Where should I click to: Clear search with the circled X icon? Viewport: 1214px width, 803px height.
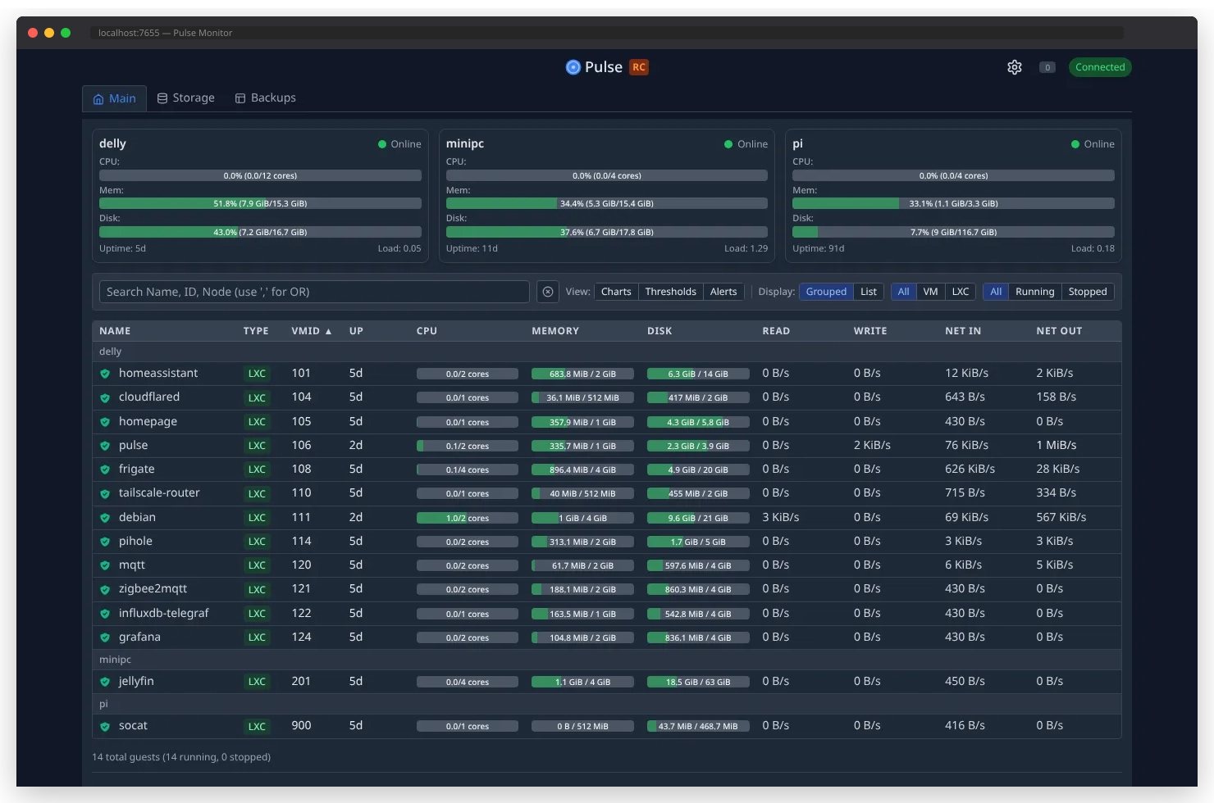(548, 292)
